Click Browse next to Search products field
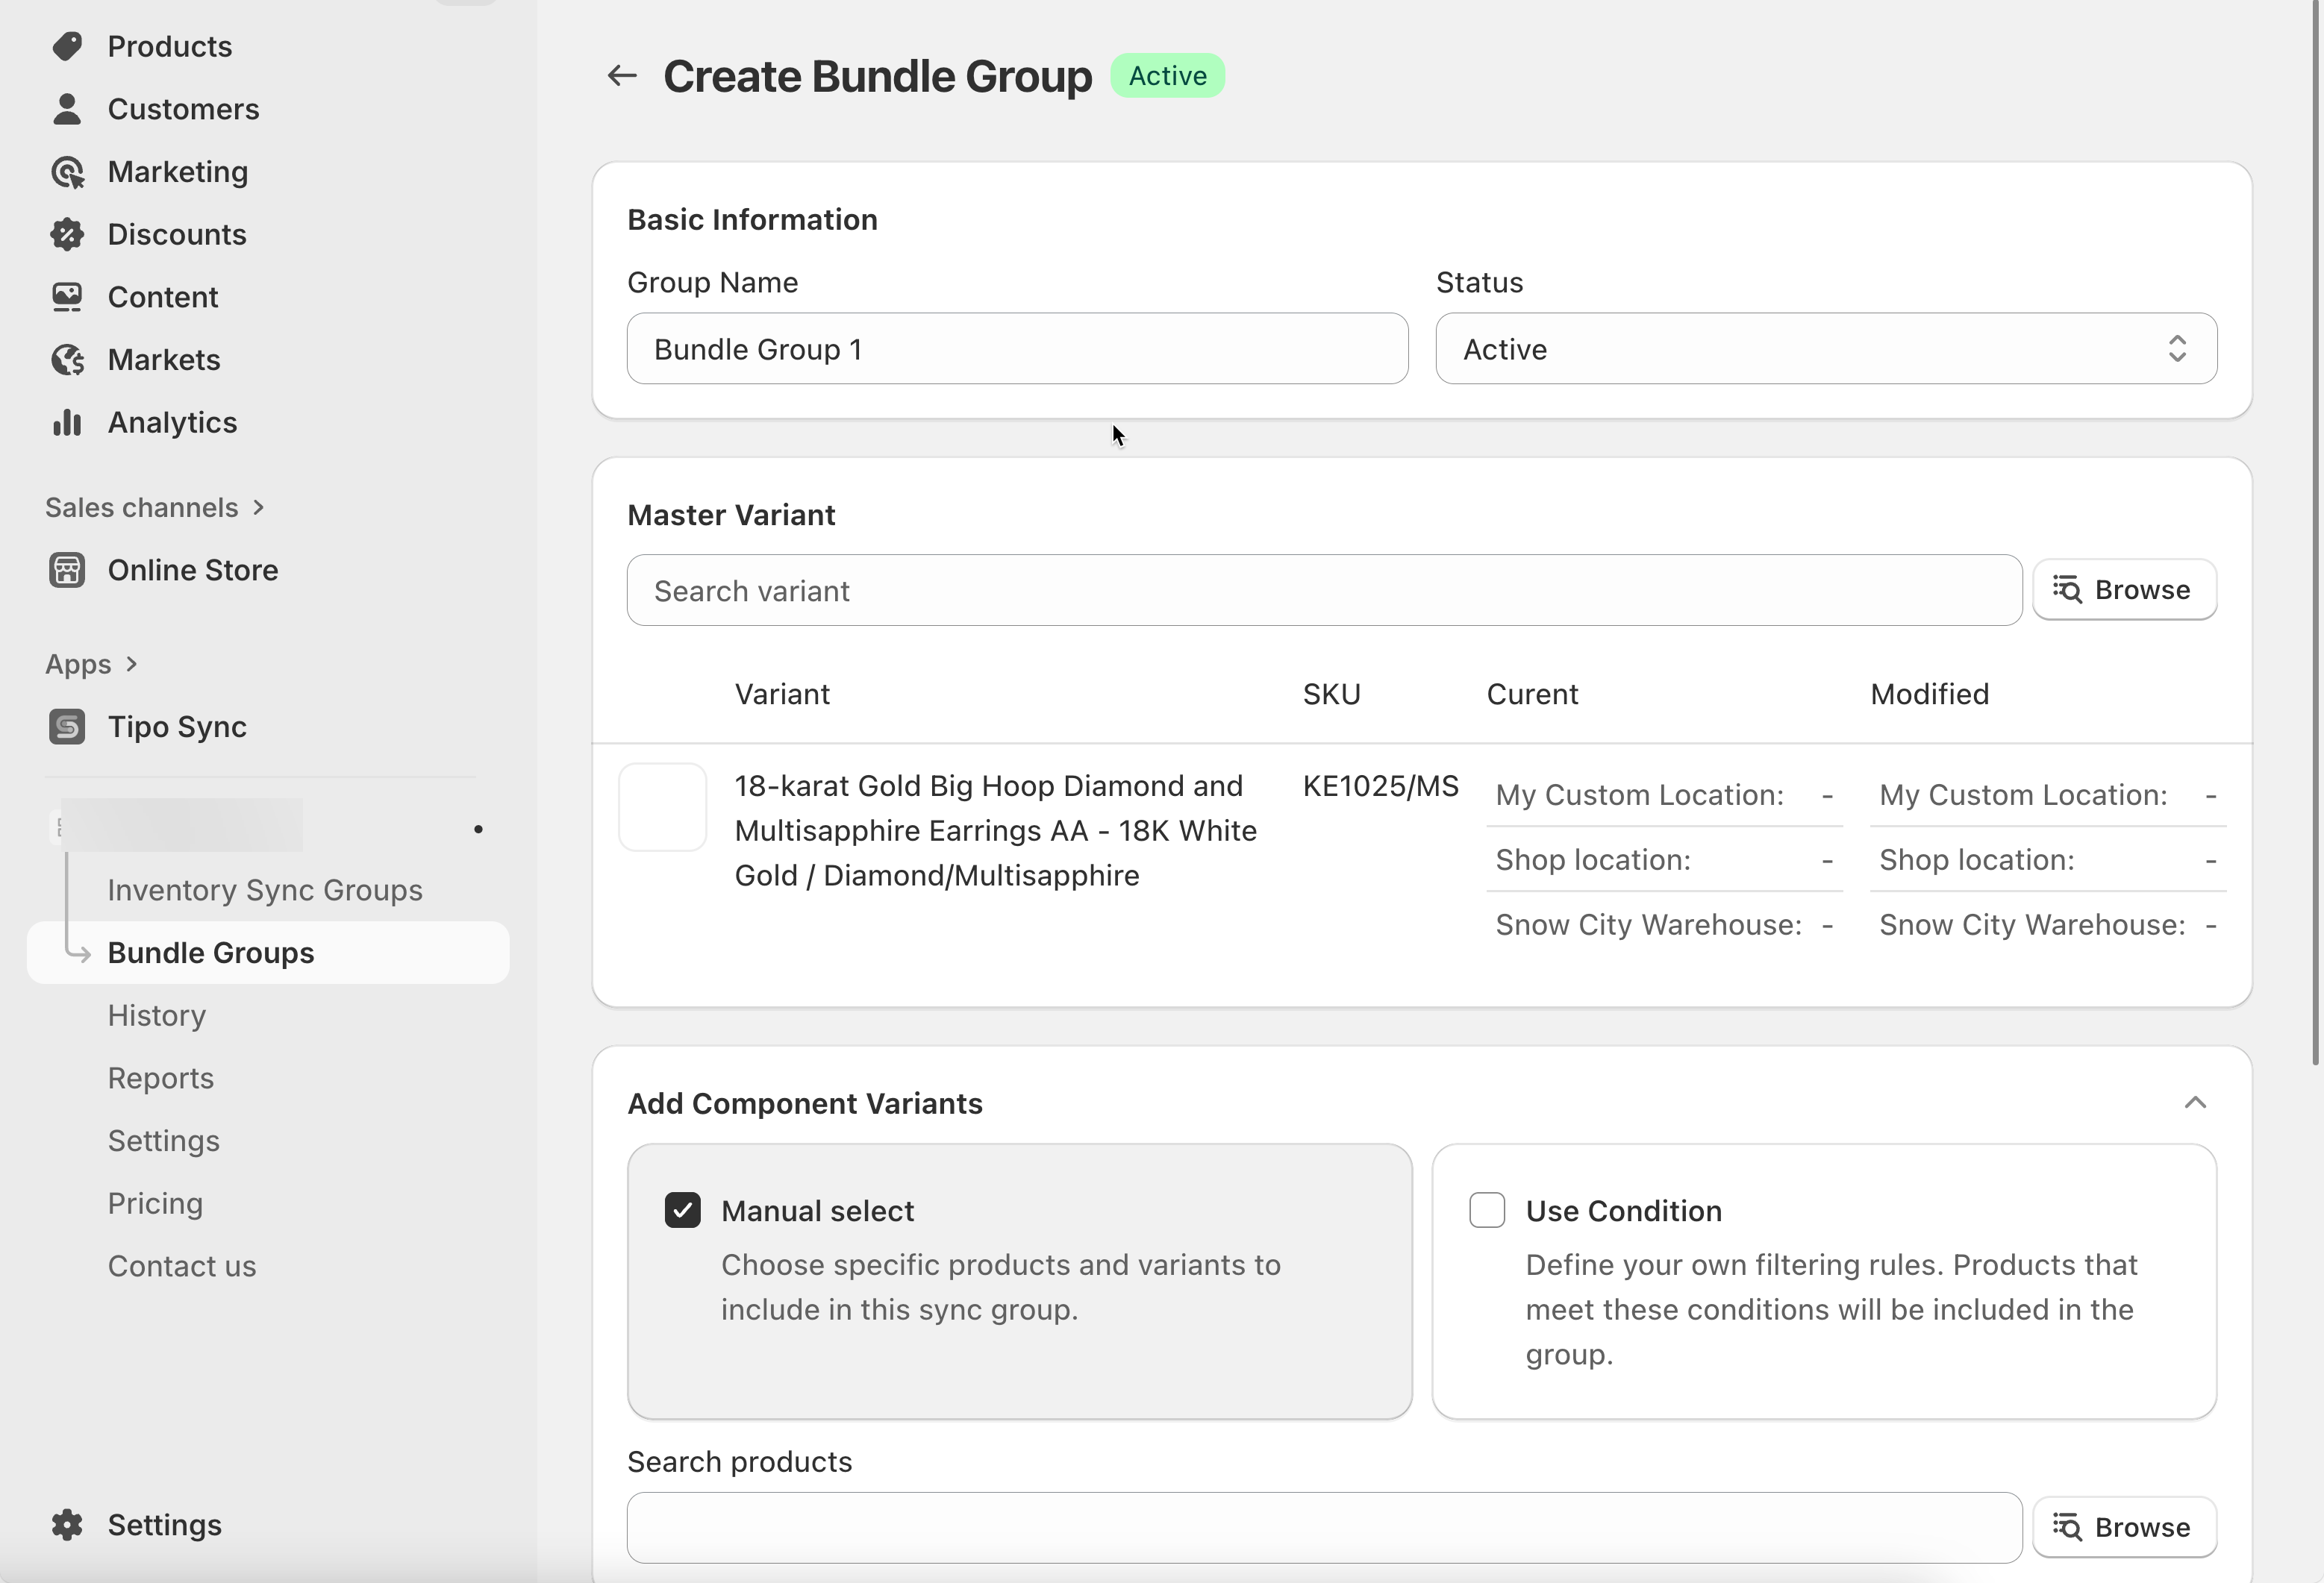This screenshot has height=1583, width=2324. coord(2123,1527)
